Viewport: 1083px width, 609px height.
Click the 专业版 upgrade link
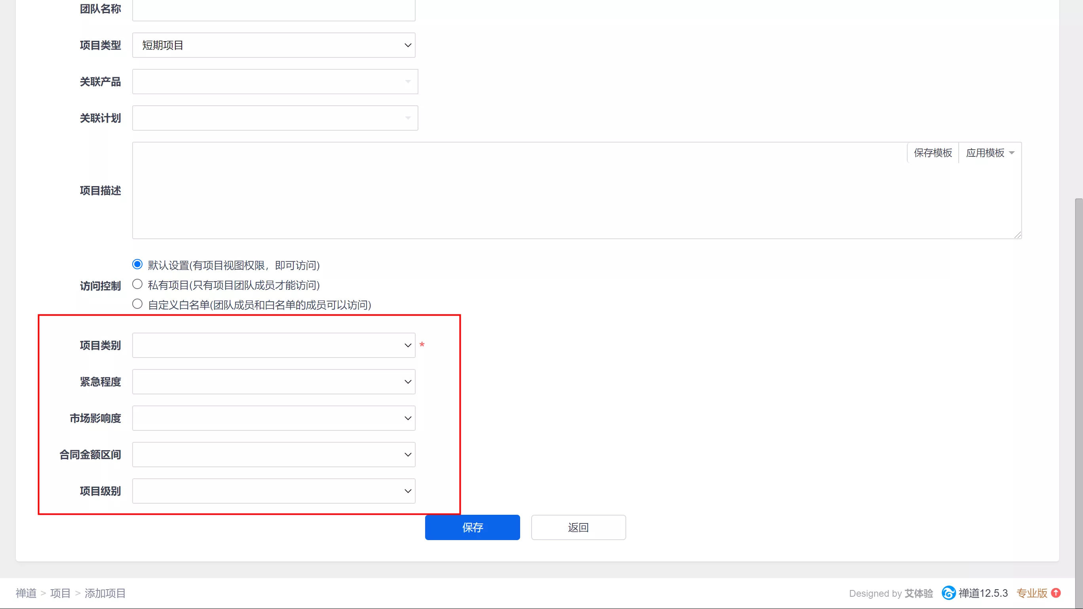click(x=1032, y=593)
